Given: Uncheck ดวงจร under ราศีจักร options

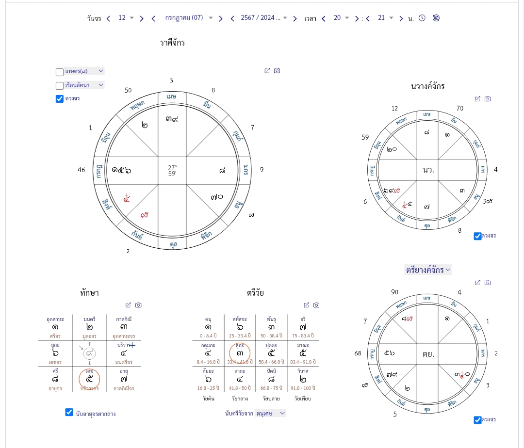Looking at the screenshot, I should pos(60,99).
